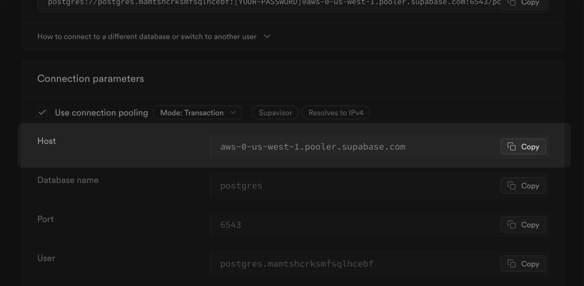Viewport: 584px width, 286px height.
Task: Open the Mode: Transaction dropdown
Action: click(x=198, y=113)
